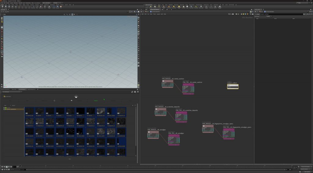Click the logo icon atop the texture browser

tap(76, 96)
